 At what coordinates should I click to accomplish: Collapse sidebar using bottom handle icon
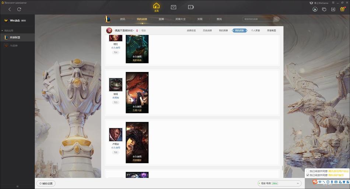pyautogui.click(x=17, y=186)
